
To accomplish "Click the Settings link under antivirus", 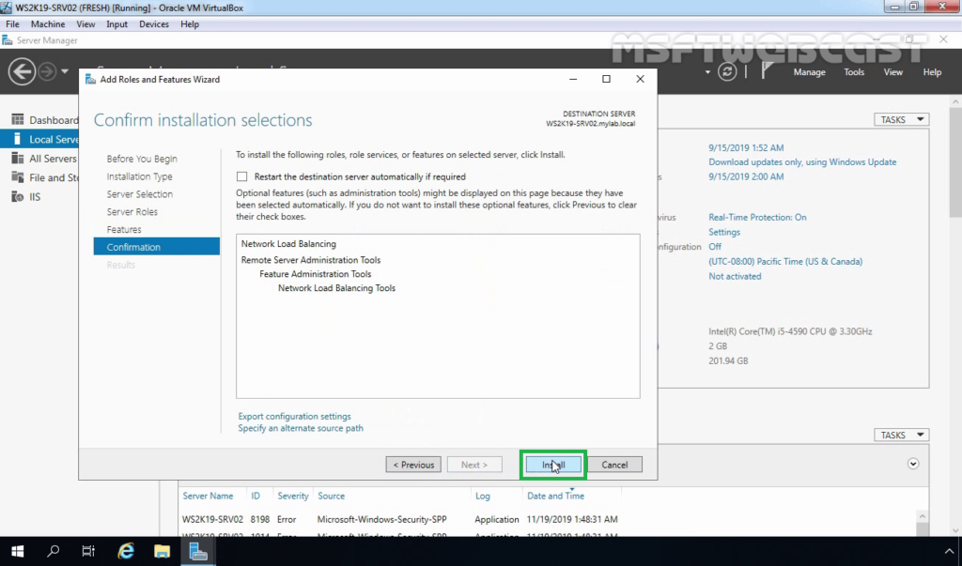I will (x=724, y=232).
